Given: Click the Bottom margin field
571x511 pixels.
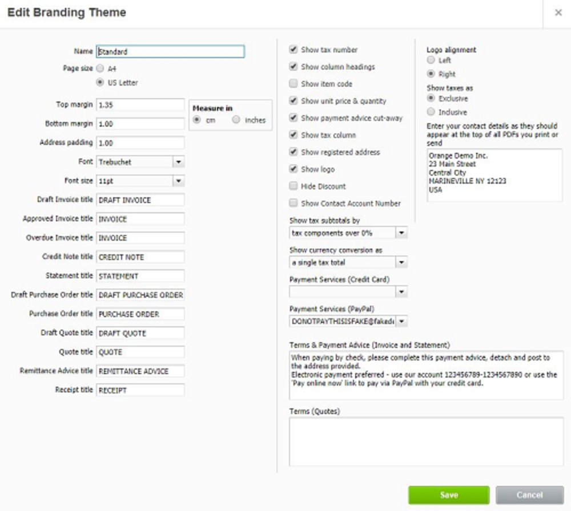Looking at the screenshot, I should point(140,124).
